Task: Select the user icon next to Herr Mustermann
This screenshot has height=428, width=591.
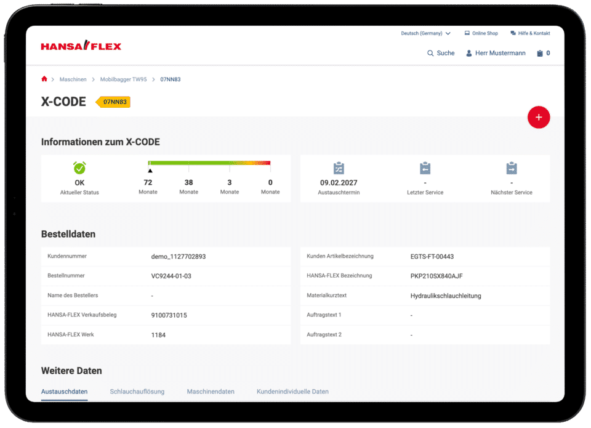Action: (x=468, y=54)
